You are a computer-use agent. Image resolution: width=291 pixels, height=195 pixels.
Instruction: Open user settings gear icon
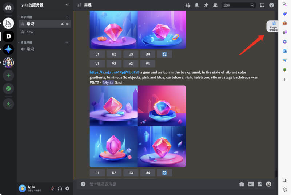pos(67,188)
